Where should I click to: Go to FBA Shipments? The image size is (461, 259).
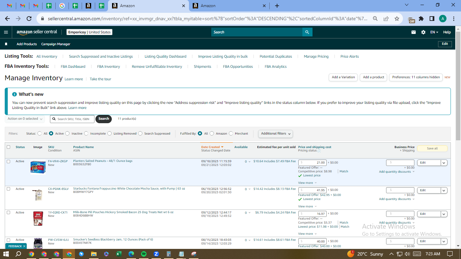(202, 67)
